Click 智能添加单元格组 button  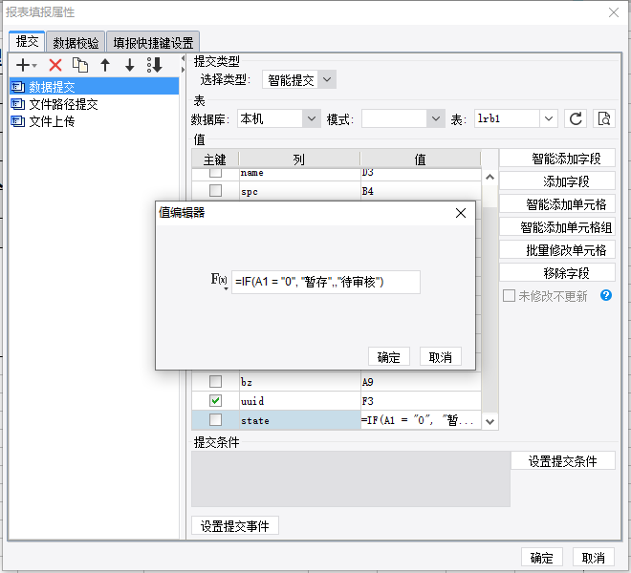pyautogui.click(x=557, y=226)
